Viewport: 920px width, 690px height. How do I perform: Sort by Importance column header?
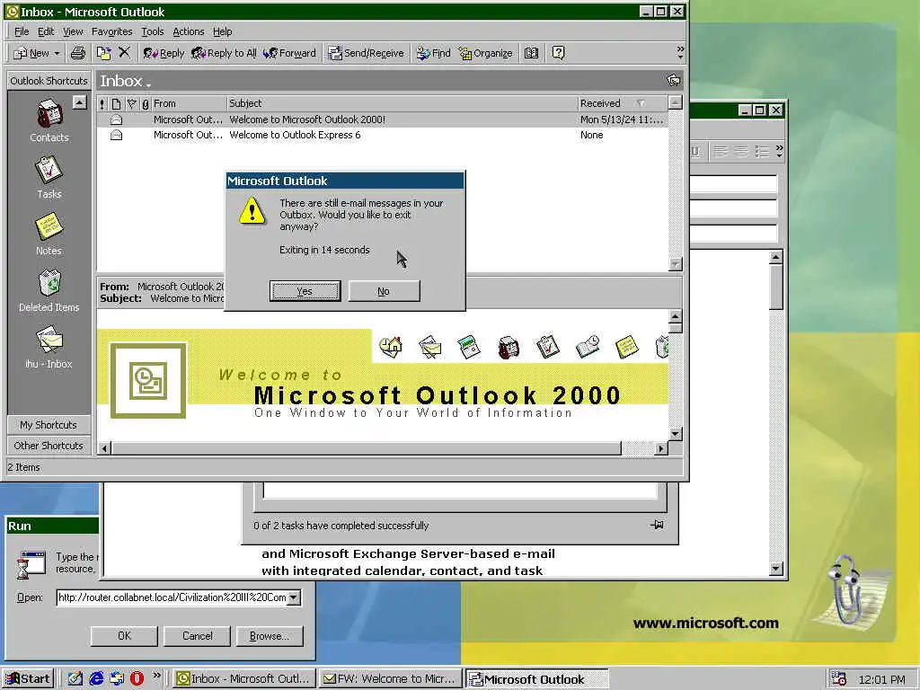[102, 104]
